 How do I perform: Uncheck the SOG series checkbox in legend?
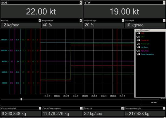pyautogui.click(x=140, y=33)
